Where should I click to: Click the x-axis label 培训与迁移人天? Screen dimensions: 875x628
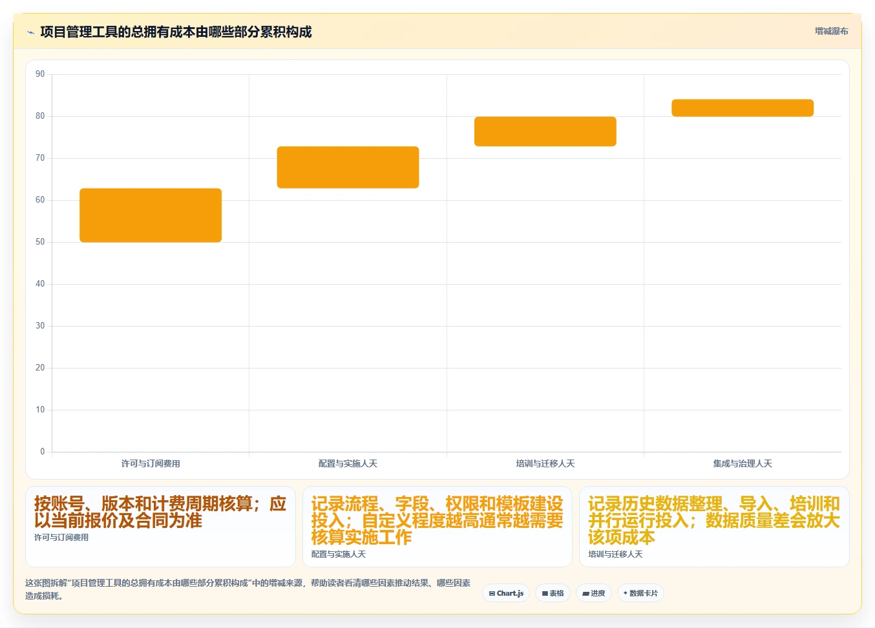[x=545, y=463]
